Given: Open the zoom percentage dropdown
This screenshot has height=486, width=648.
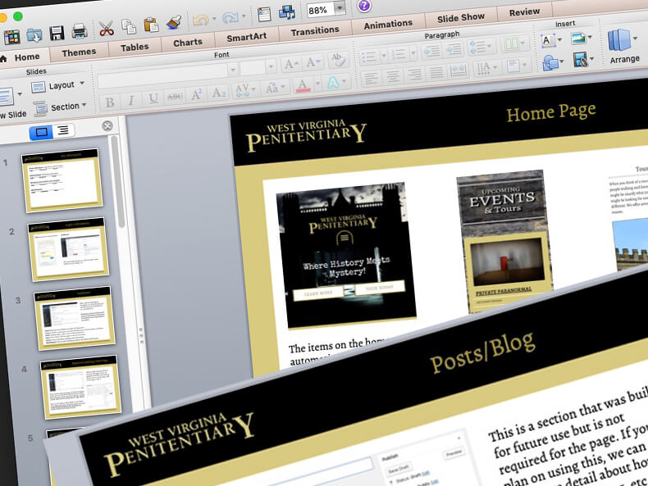Looking at the screenshot, I should [x=340, y=9].
